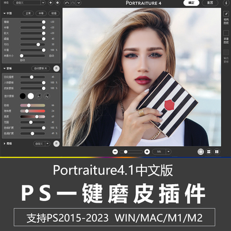Screen dimensions: 231x231
Task: Open the preset 自定义 dropdown at top left
Action: pyautogui.click(x=29, y=3)
